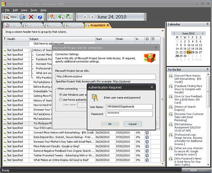Switch to the Project0624 tab

coord(98,26)
